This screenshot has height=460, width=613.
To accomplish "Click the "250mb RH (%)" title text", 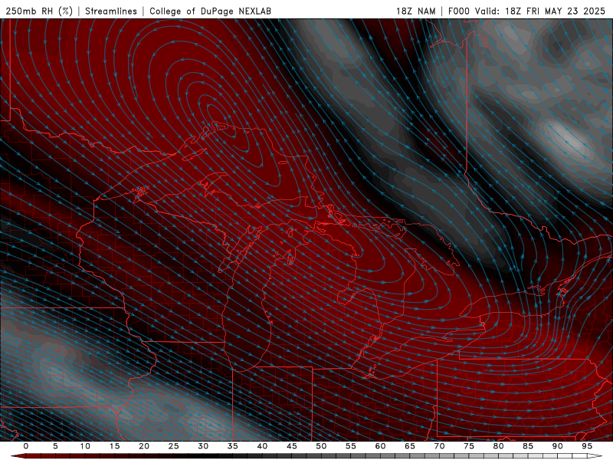I will pyautogui.click(x=39, y=11).
